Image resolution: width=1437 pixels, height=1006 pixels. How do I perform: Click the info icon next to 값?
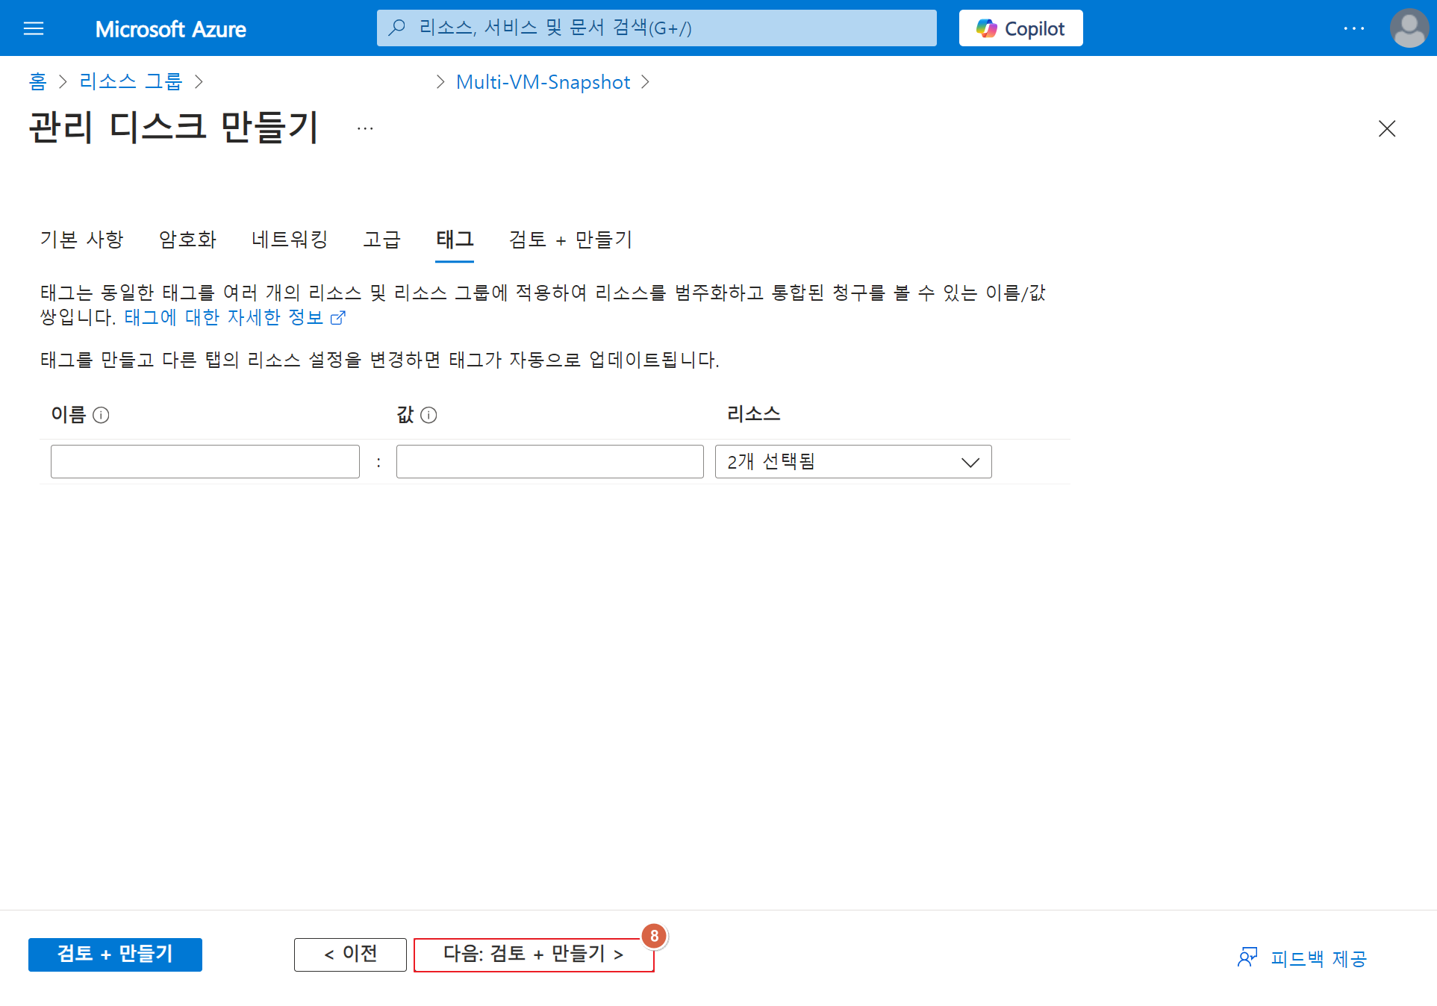(x=428, y=415)
